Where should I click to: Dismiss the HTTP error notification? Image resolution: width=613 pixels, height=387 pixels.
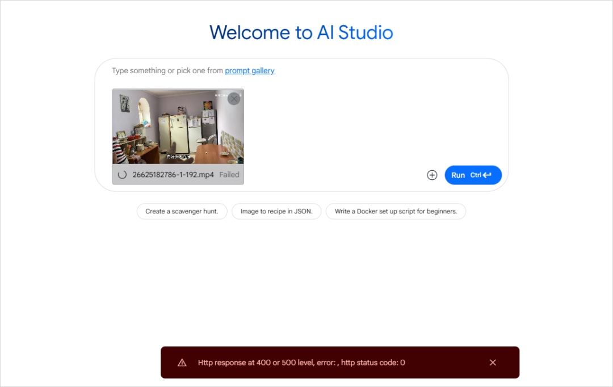pyautogui.click(x=493, y=363)
